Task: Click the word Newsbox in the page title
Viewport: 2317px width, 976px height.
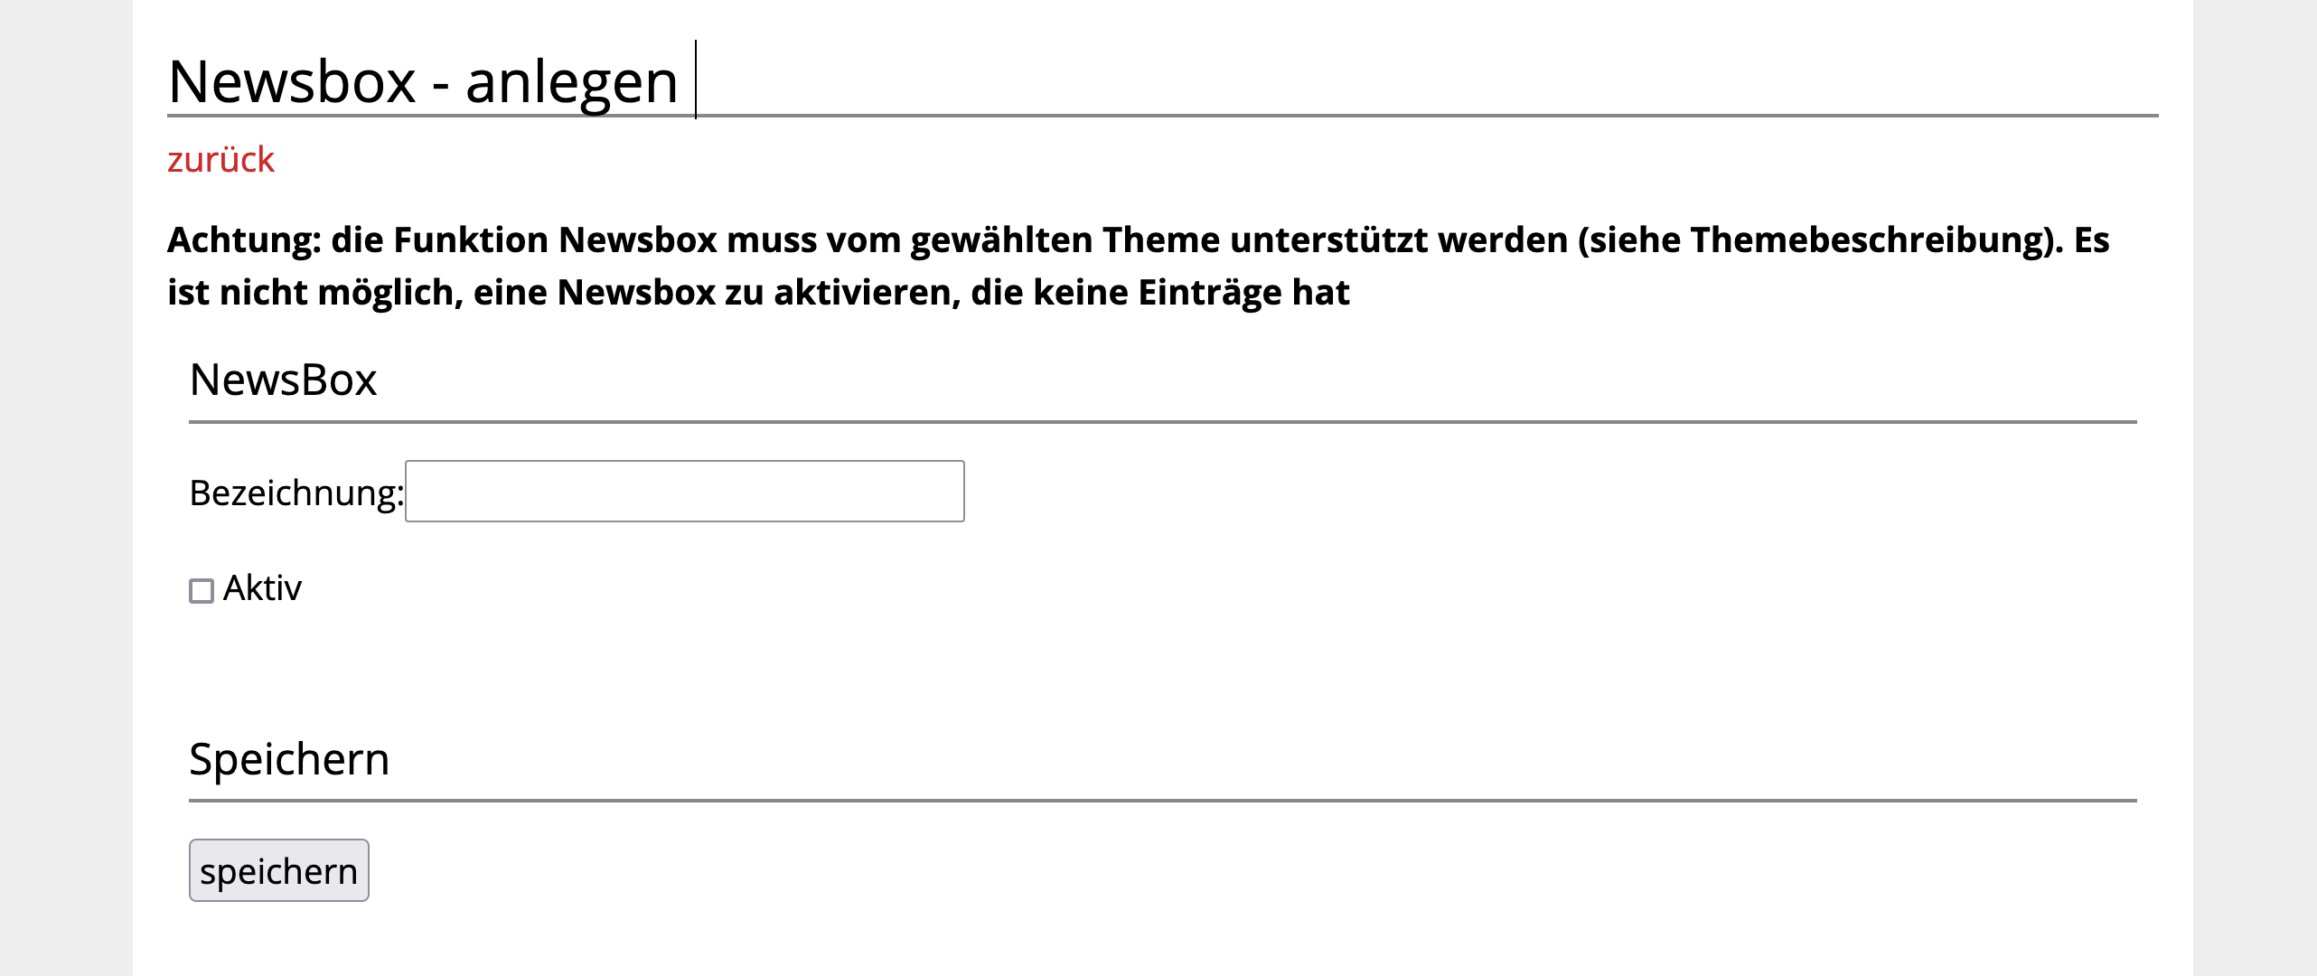Action: coord(292,81)
